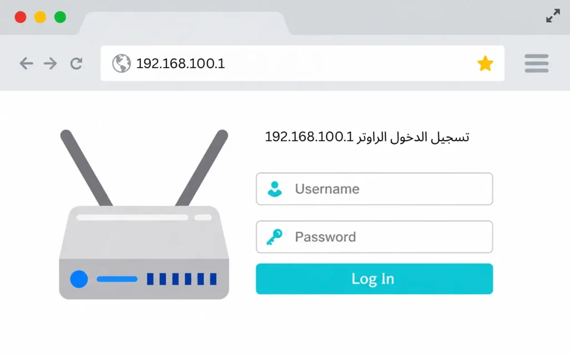This screenshot has height=354, width=570.
Task: Click the Password input field
Action: click(375, 237)
